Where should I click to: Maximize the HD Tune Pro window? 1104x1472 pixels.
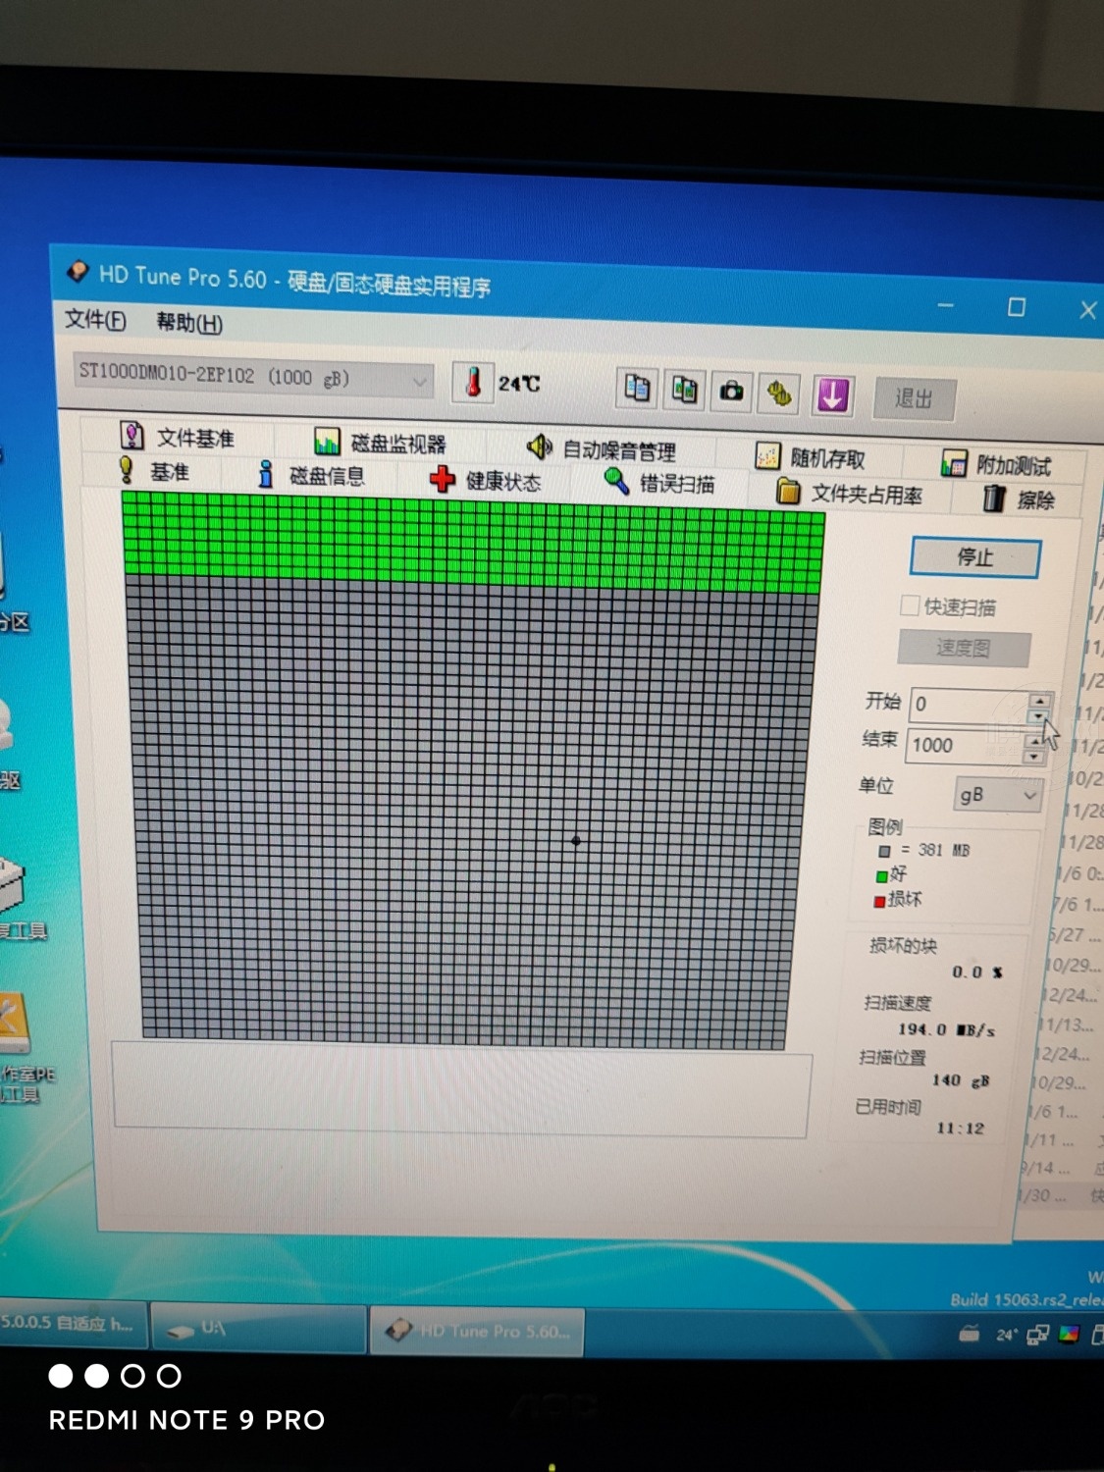pos(1017,307)
